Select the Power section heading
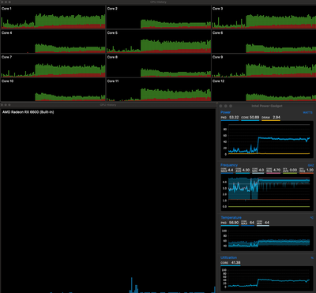Viewport: 316px width, 293px height. [x=225, y=112]
